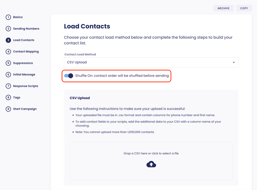Navigate to the Suppressions step label
Screen dimensions: 257x190
click(x=23, y=63)
